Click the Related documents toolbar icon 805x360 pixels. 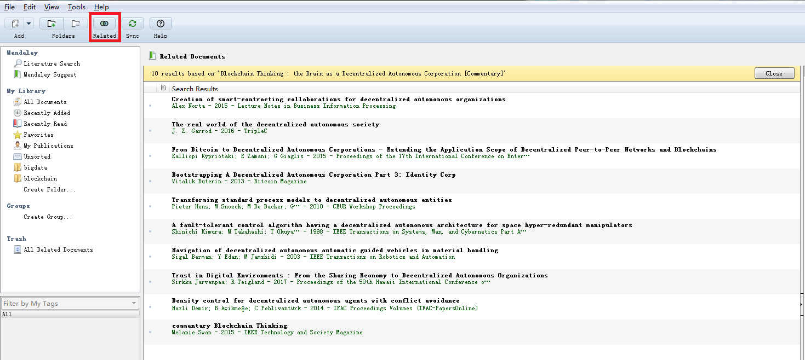tap(104, 24)
